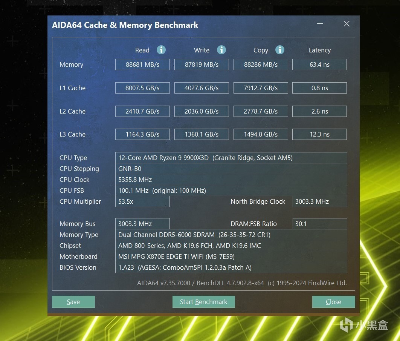This screenshot has height=341, width=400.
Task: Click the Memory Bus value 3003.3 MHz
Action: click(142, 224)
